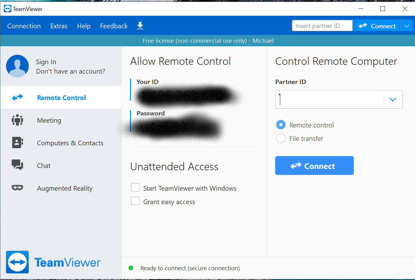
Task: Click the TeamViewer icon in the title bar
Action: tap(7, 9)
